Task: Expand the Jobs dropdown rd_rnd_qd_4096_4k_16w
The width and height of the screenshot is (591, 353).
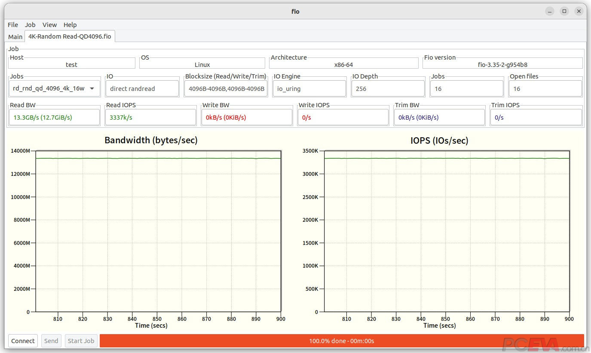Action: 55,88
